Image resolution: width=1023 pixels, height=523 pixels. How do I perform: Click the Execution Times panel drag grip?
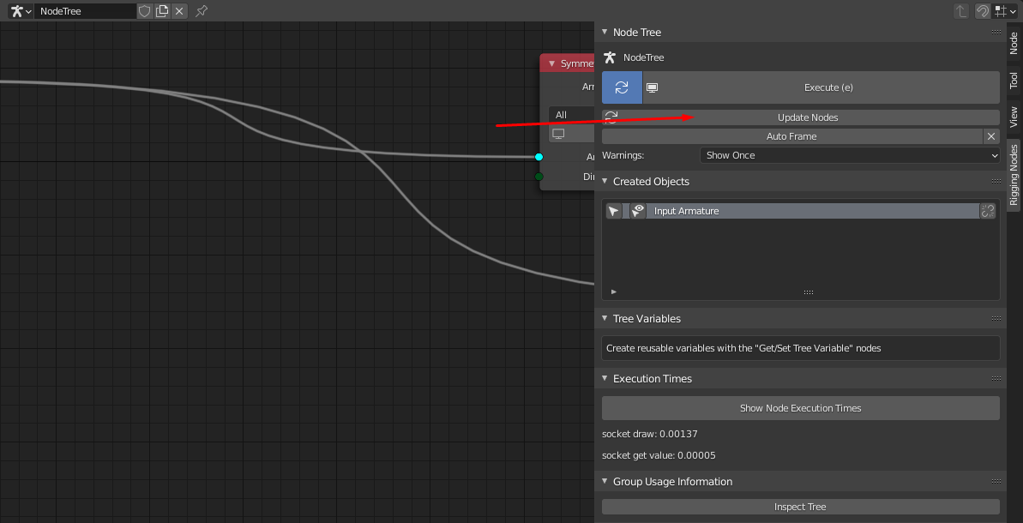996,378
